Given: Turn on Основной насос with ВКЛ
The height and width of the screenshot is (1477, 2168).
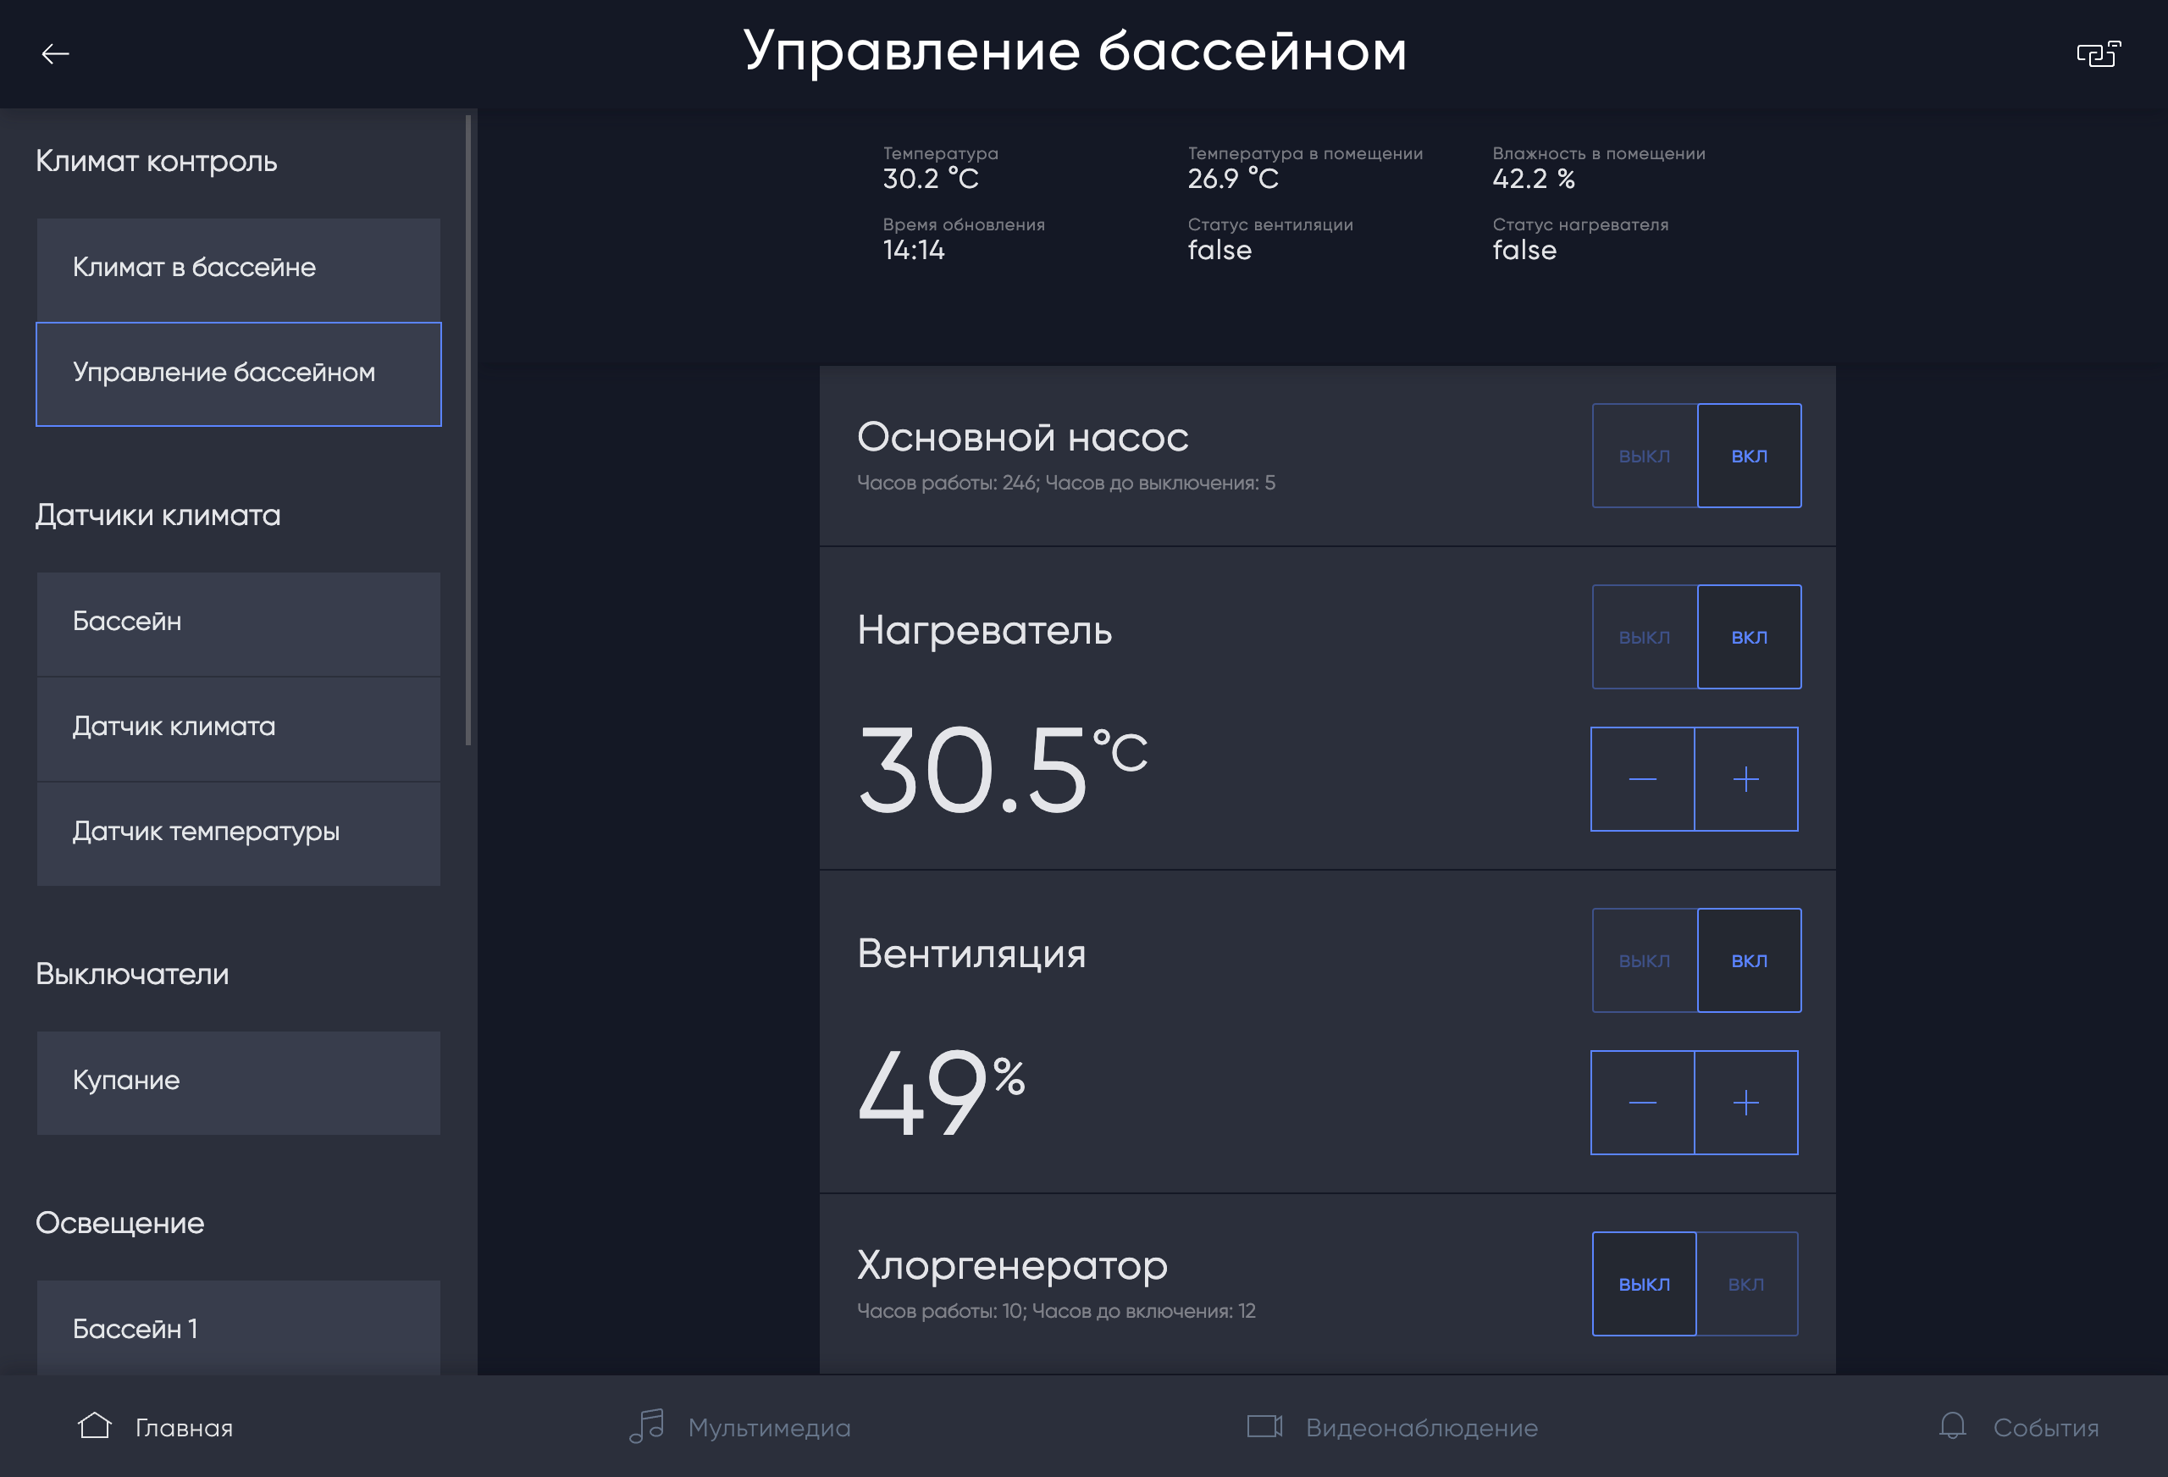Looking at the screenshot, I should pyautogui.click(x=1749, y=456).
